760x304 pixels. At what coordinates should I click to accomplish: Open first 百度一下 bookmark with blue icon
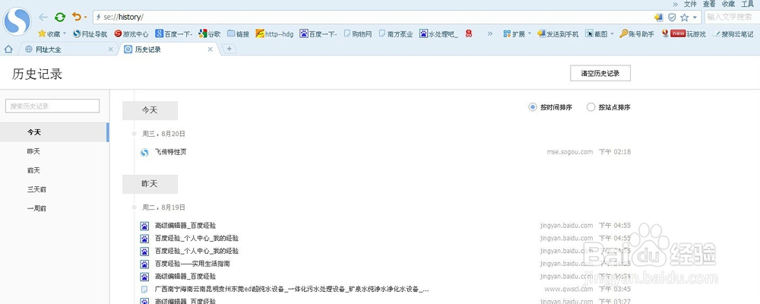coord(173,34)
